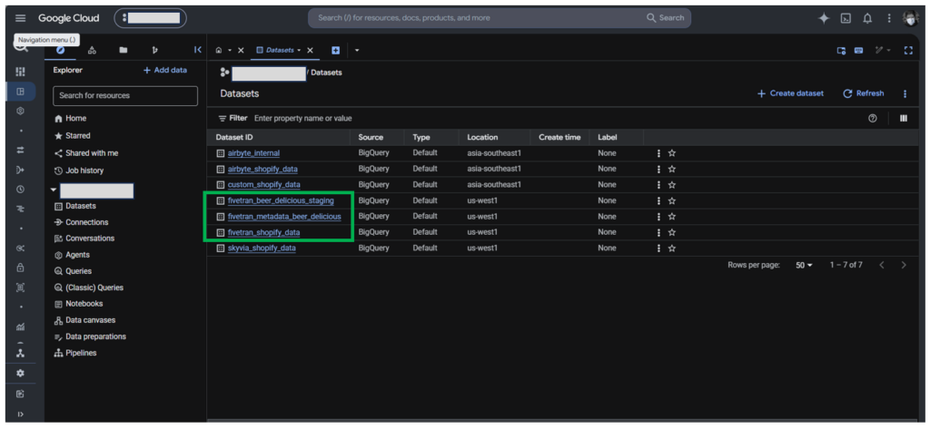Open the magic wand tools dropdown
The image size is (930, 429).
[883, 51]
